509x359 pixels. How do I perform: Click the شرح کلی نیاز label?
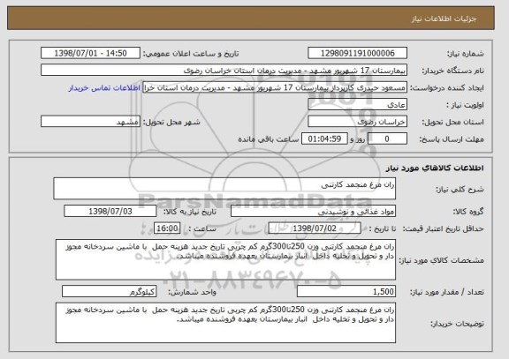(460, 190)
